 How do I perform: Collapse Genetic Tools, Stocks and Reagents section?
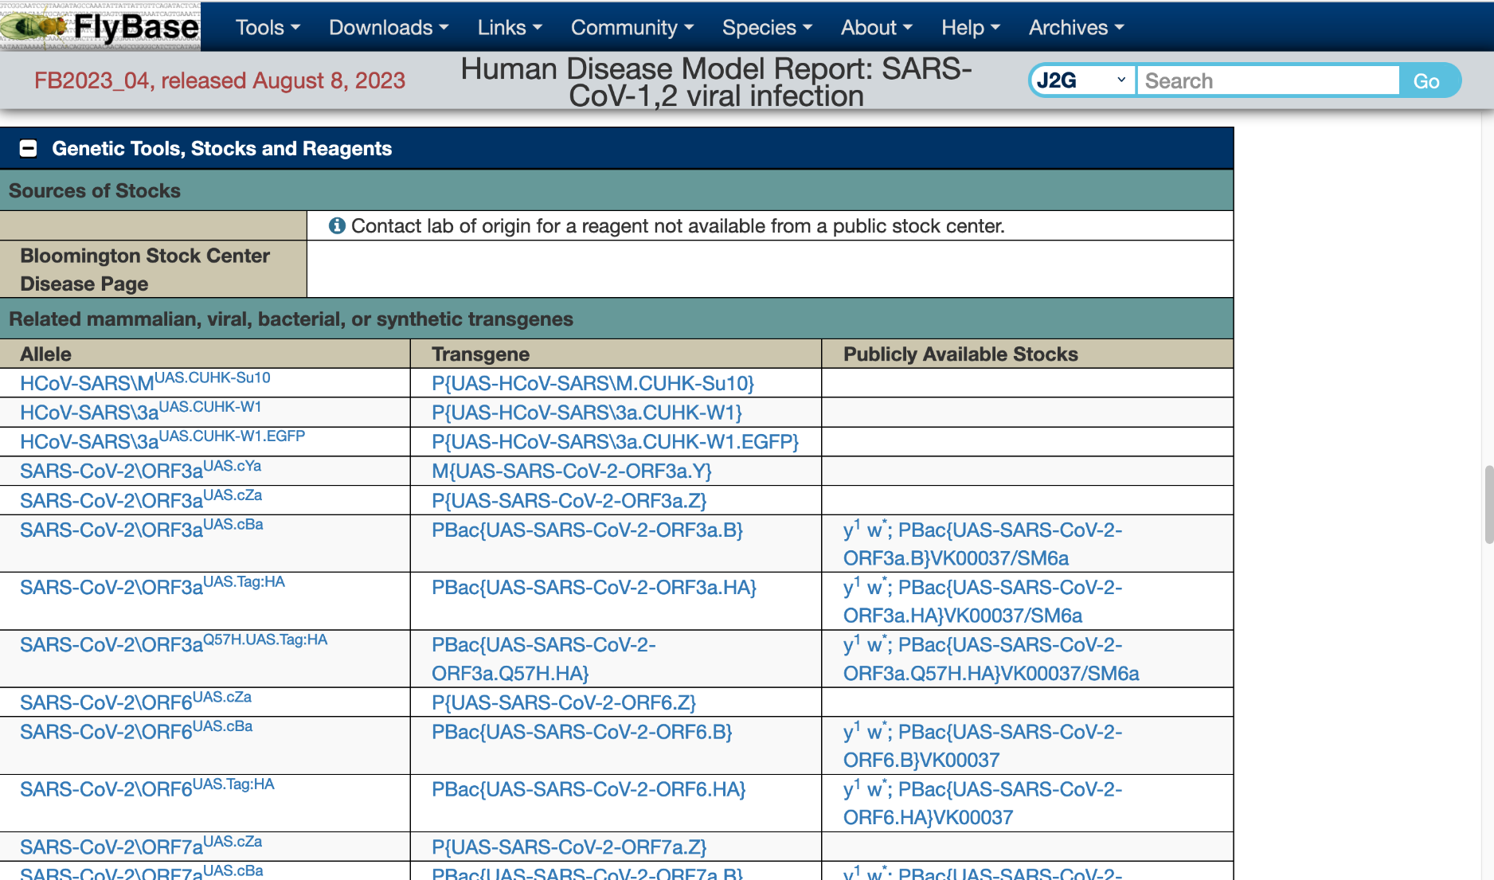click(x=28, y=149)
